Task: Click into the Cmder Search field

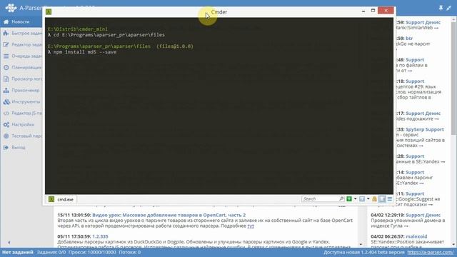Action: coord(320,198)
